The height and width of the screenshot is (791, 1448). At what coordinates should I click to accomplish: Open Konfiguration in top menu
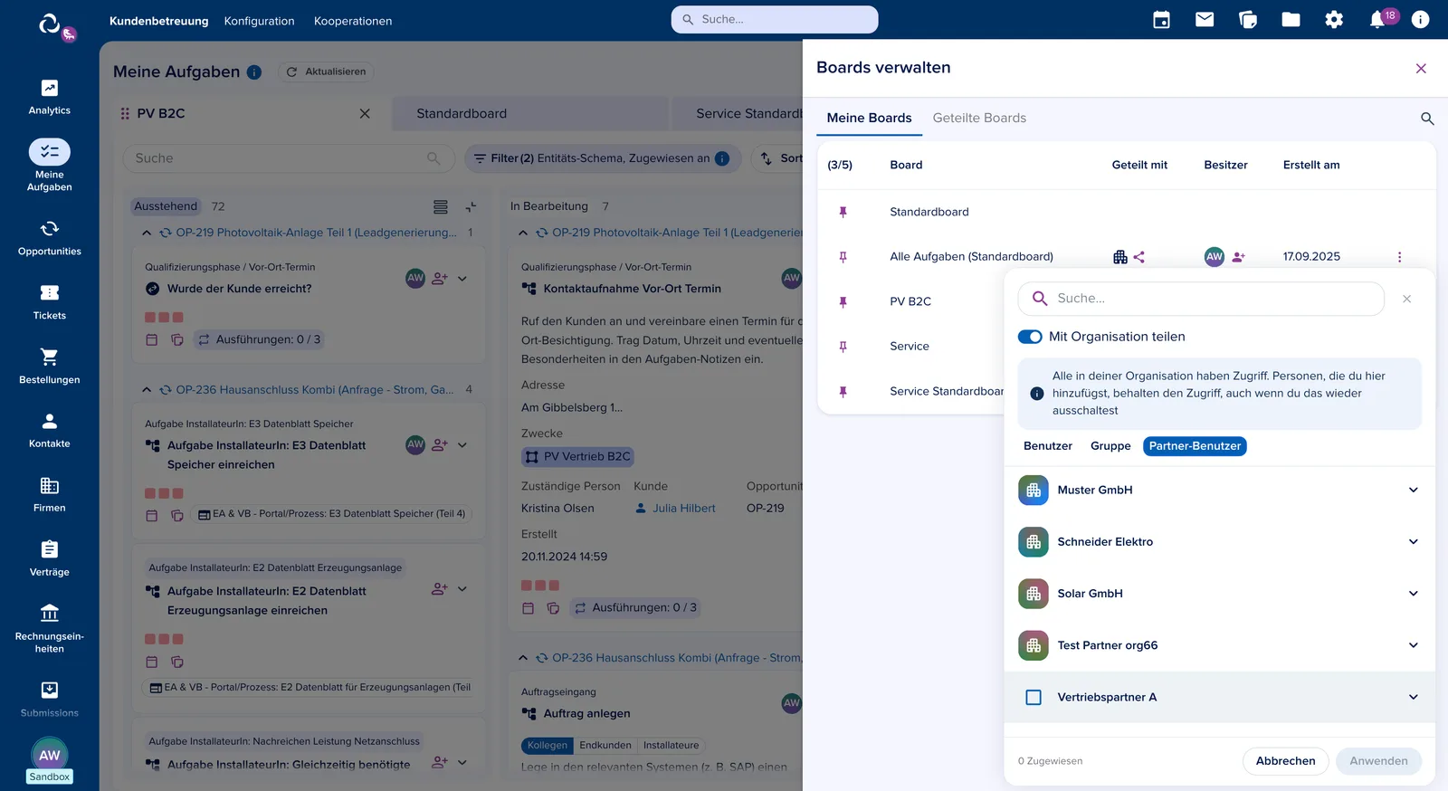coord(259,21)
